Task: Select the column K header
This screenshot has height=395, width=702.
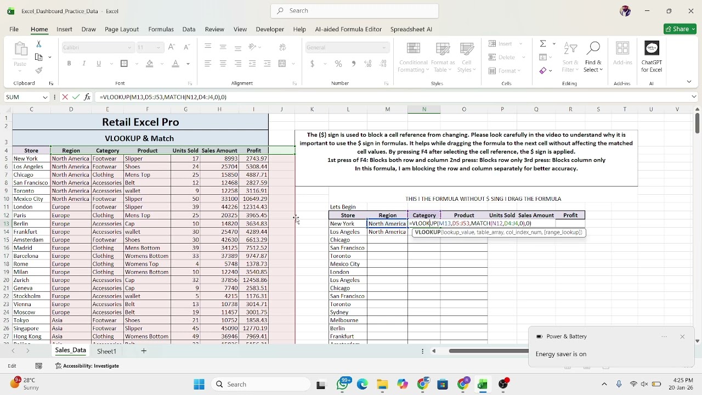Action: coord(312,109)
